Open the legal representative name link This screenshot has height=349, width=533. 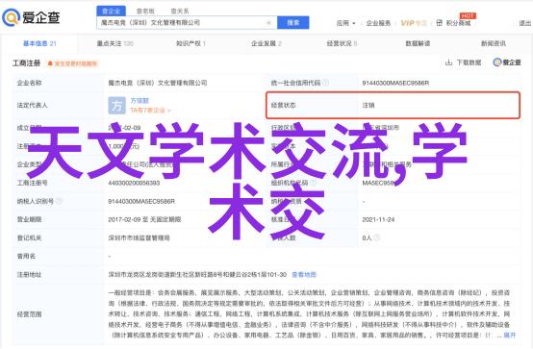(x=140, y=101)
